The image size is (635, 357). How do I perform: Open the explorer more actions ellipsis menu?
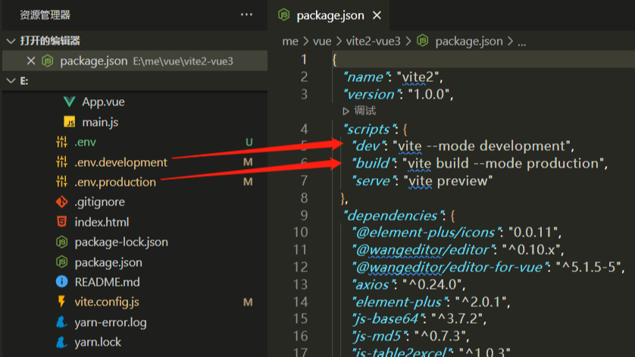pos(246,14)
